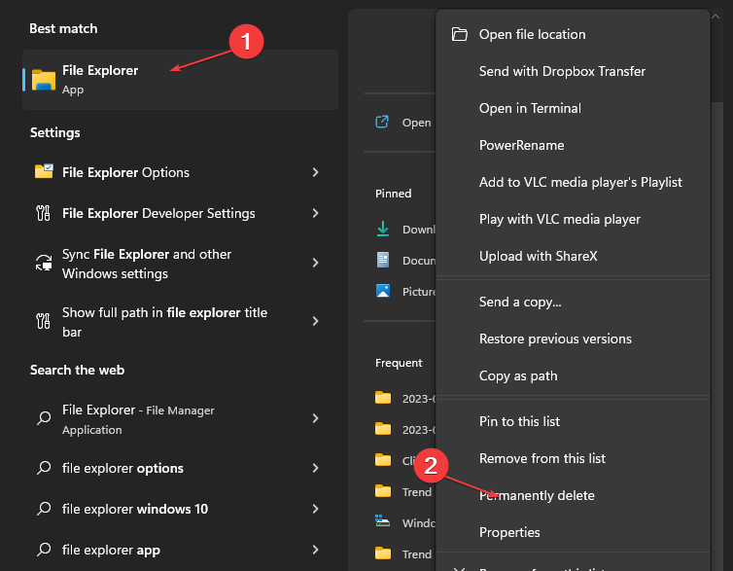
Task: Click the Sync File Explorer settings icon
Action: coord(44,264)
